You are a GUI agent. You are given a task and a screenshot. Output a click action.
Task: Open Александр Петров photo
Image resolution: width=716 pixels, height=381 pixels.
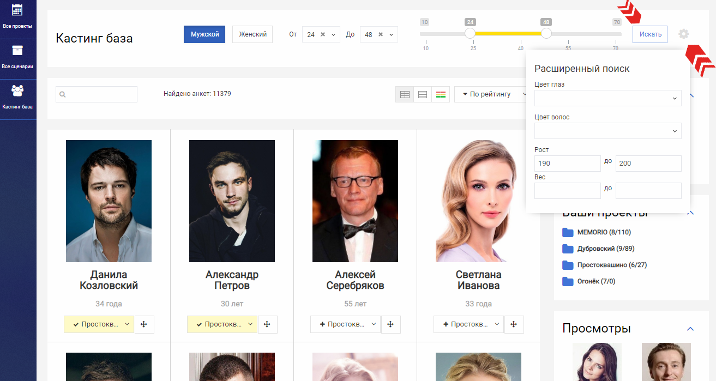[232, 201]
